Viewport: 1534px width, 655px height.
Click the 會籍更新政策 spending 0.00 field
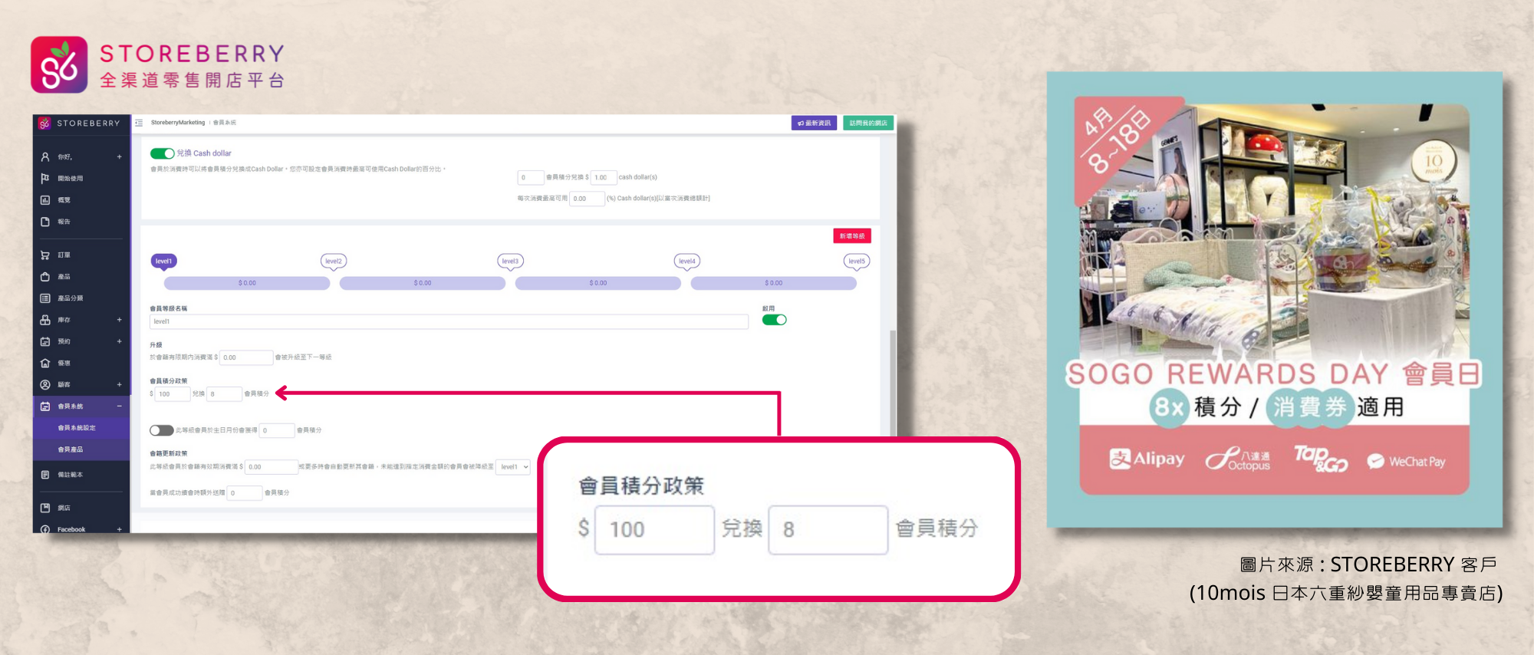tap(272, 466)
